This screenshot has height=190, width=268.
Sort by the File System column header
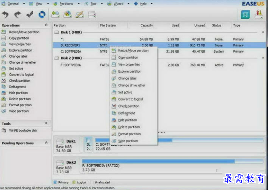coord(113,25)
